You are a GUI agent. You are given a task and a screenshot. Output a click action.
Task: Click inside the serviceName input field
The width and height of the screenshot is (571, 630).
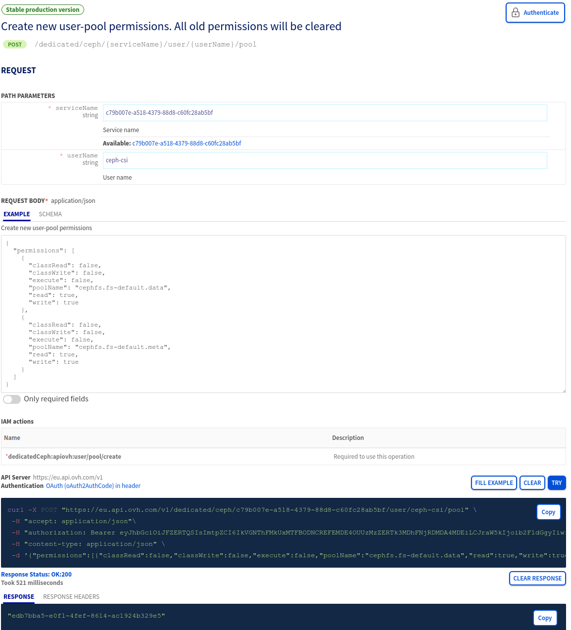click(x=325, y=113)
